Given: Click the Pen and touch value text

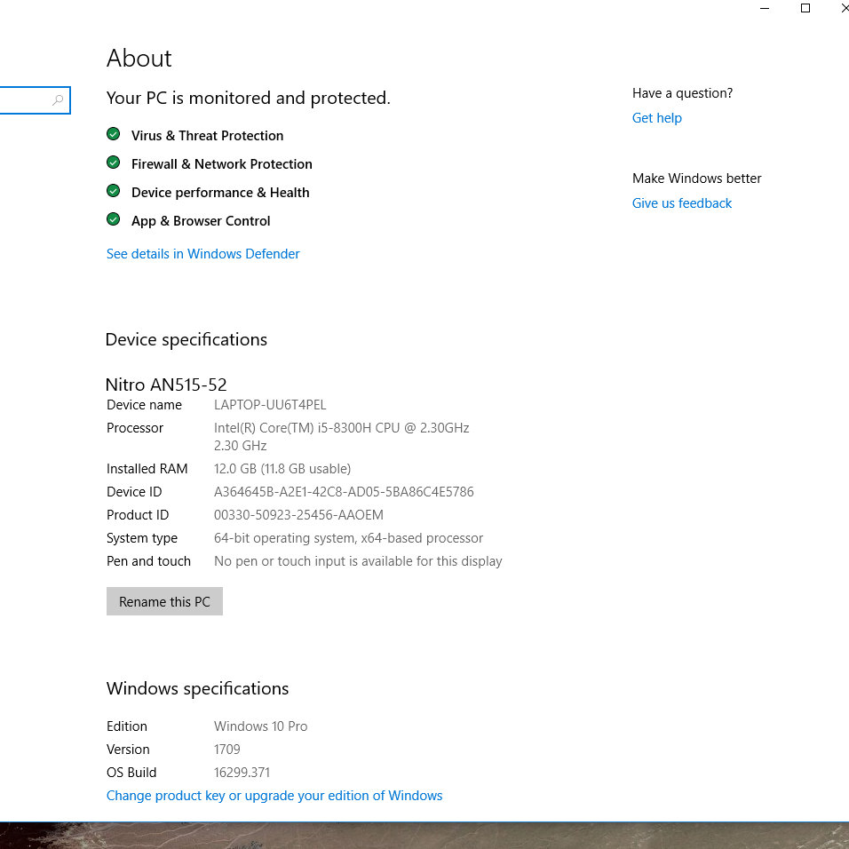Looking at the screenshot, I should pos(358,561).
